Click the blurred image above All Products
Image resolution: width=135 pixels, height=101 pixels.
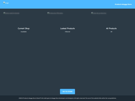99,13
